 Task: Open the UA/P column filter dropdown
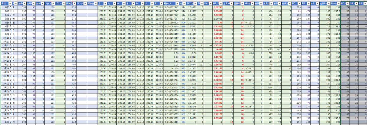click(220, 4)
